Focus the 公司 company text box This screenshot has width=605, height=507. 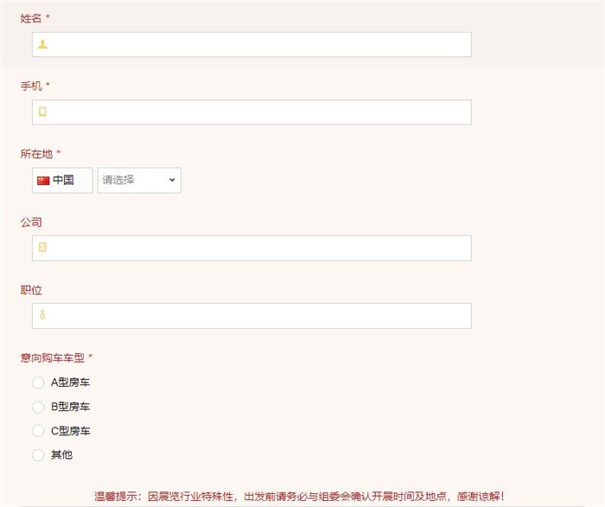click(259, 248)
